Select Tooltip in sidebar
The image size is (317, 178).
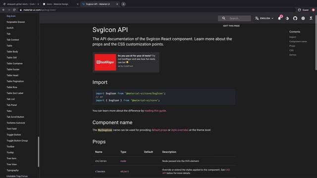pos(10,153)
